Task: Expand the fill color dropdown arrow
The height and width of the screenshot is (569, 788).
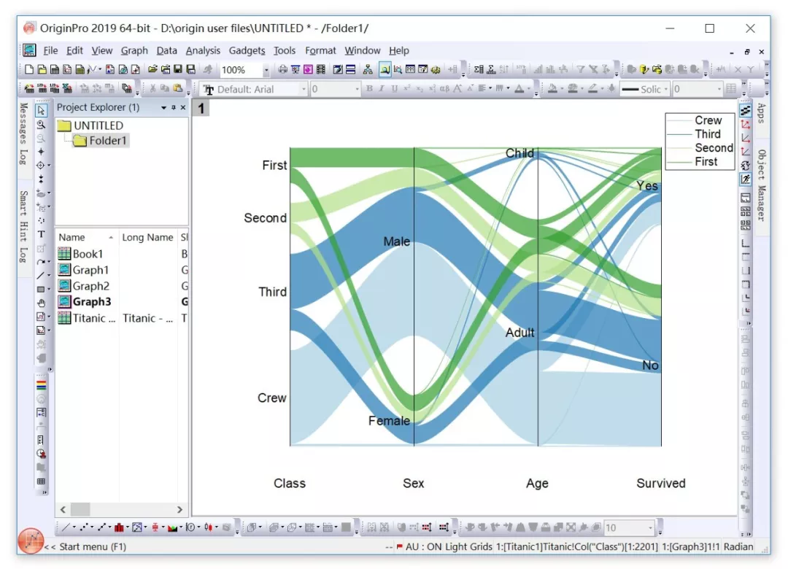Action: tap(562, 88)
